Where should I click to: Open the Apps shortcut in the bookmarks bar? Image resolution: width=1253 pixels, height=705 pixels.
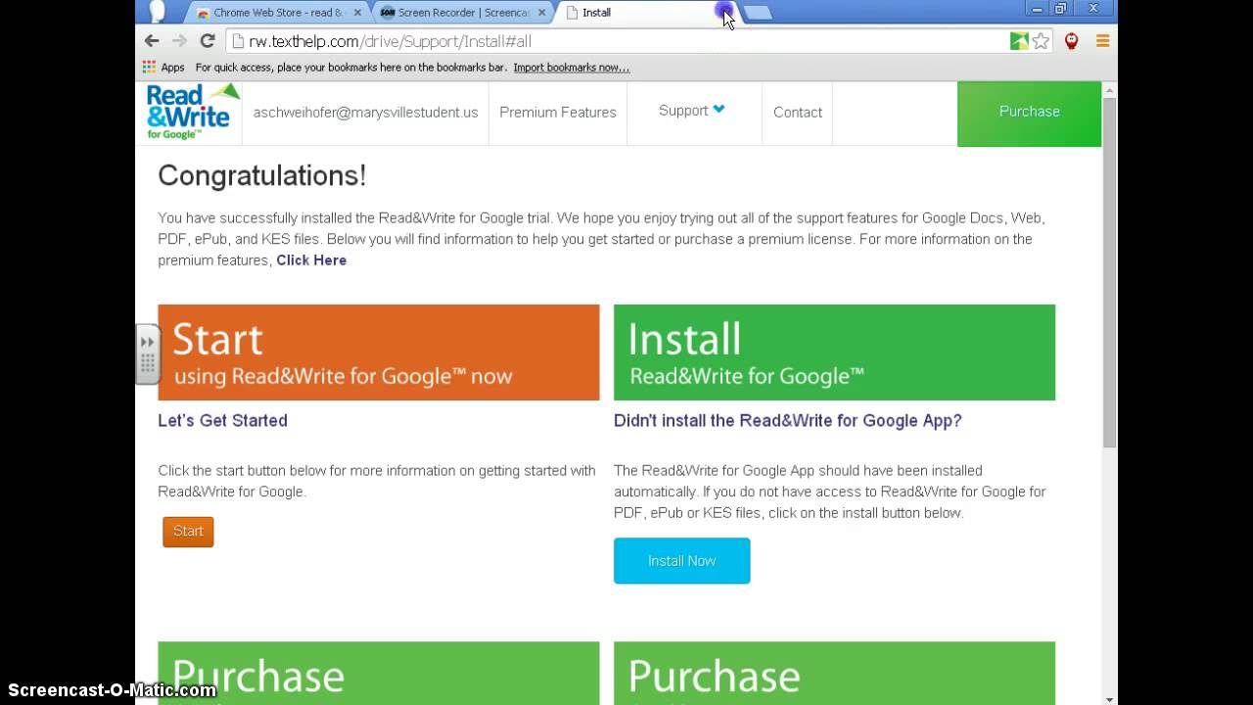[x=163, y=68]
